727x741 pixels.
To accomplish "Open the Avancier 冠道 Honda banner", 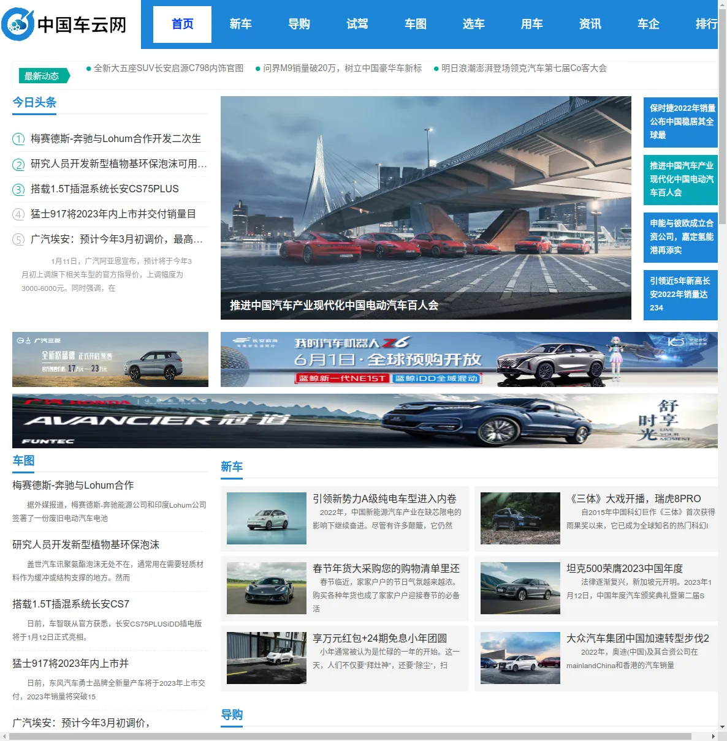I will pyautogui.click(x=365, y=421).
